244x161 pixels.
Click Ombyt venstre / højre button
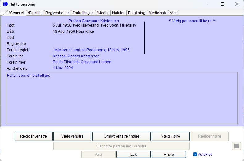pos(121,136)
